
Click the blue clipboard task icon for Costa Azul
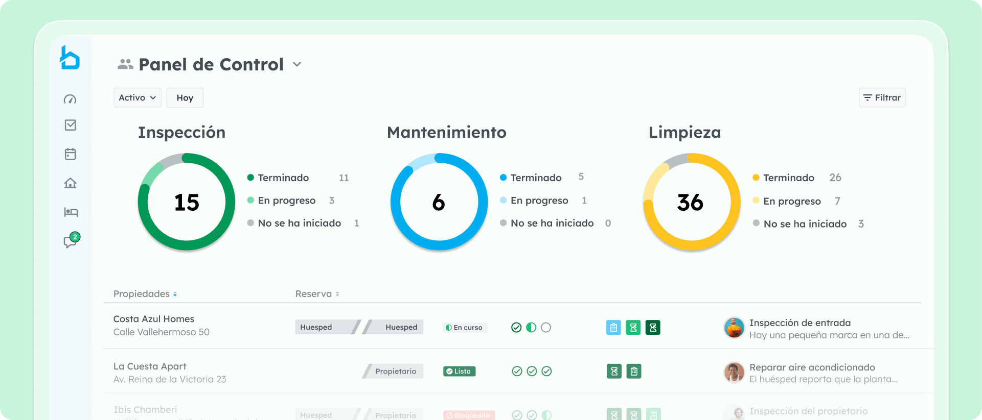613,328
